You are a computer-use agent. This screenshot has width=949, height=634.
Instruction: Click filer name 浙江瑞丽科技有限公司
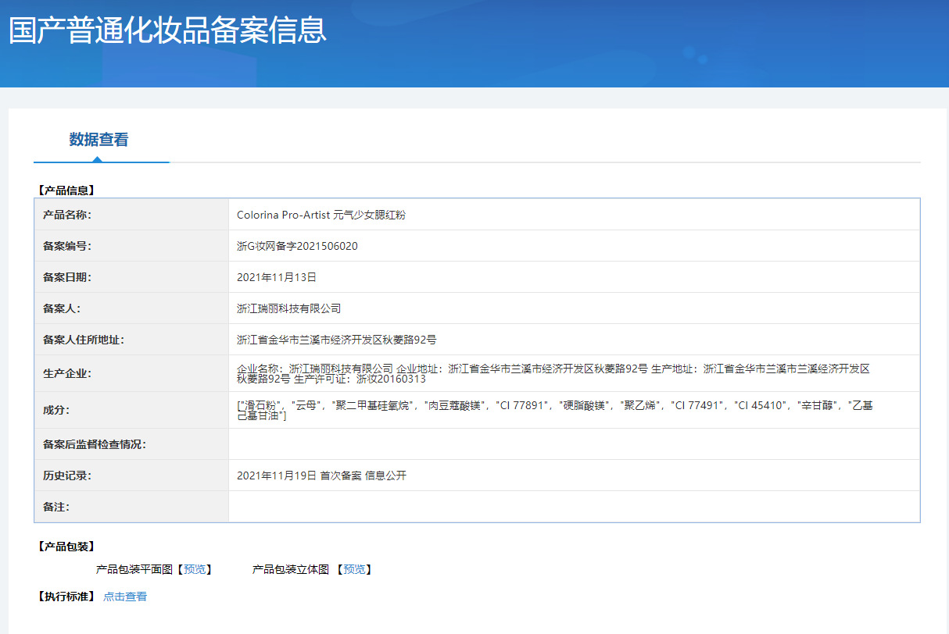(288, 308)
